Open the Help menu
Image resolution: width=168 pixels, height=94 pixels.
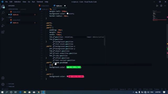tap(46, 2)
